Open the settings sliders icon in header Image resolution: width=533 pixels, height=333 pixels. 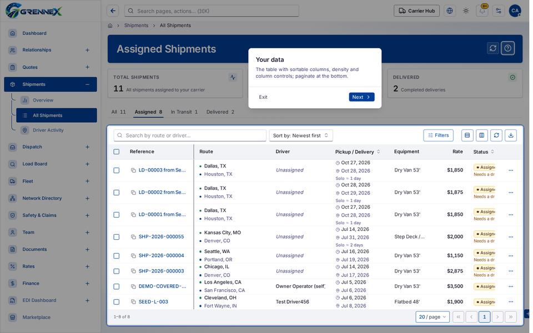[x=499, y=11]
